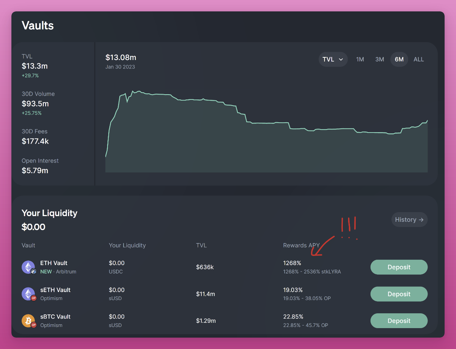The height and width of the screenshot is (349, 456).
Task: Click the Bitcoin icon for the sBTC Vault
Action: click(x=28, y=321)
